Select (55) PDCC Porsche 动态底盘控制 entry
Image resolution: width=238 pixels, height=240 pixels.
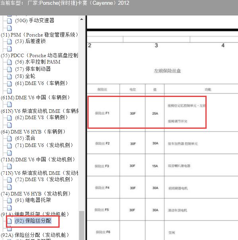39,55
